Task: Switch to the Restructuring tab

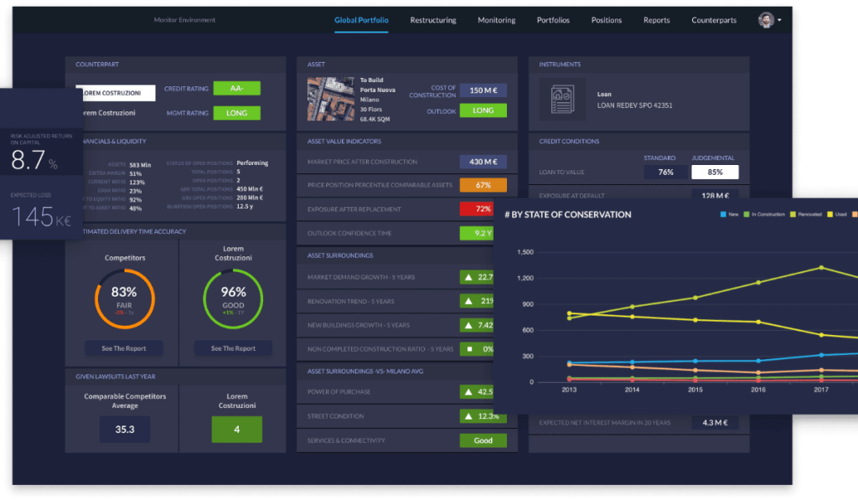Action: click(433, 19)
